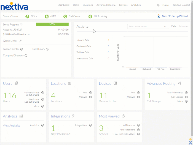Click the Setup Progress help icon
193x145 pixels.
point(21,24)
